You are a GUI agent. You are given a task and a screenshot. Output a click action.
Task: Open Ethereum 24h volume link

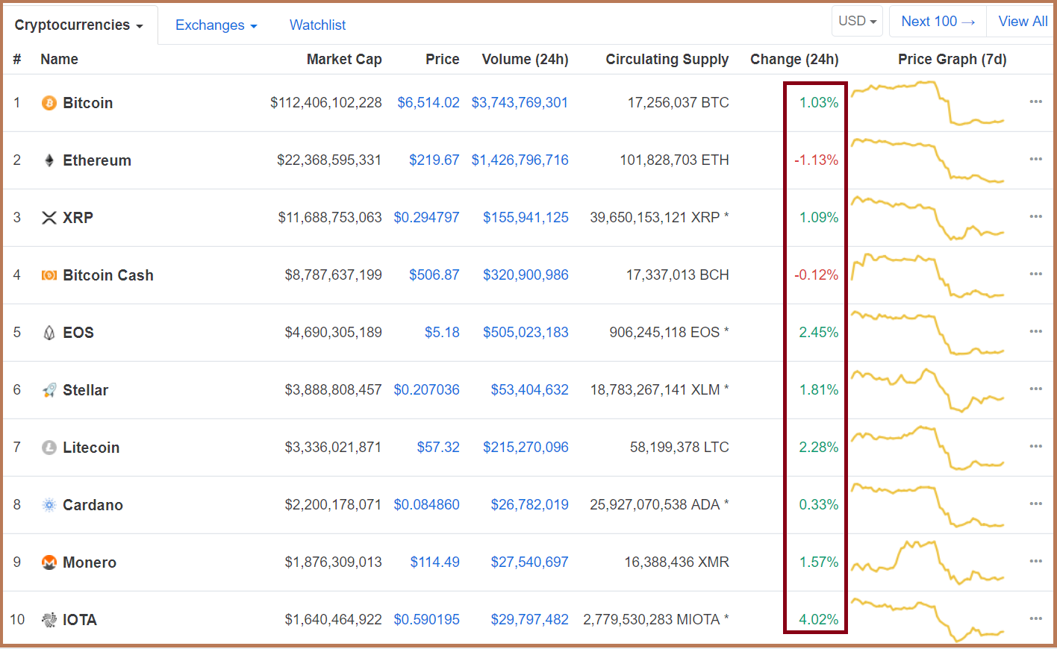coord(520,160)
